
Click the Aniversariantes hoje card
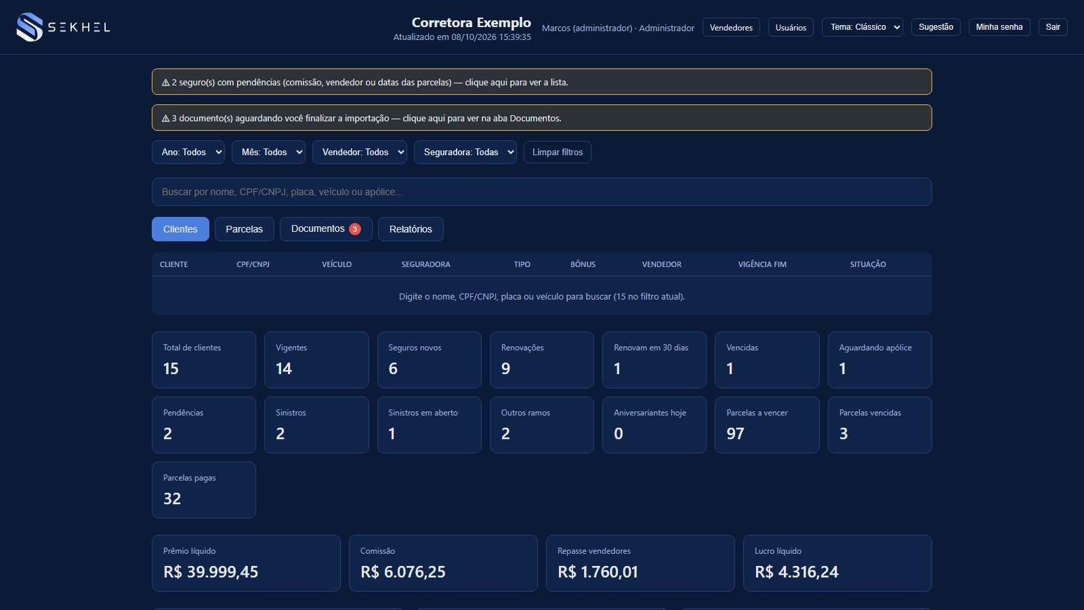(654, 425)
